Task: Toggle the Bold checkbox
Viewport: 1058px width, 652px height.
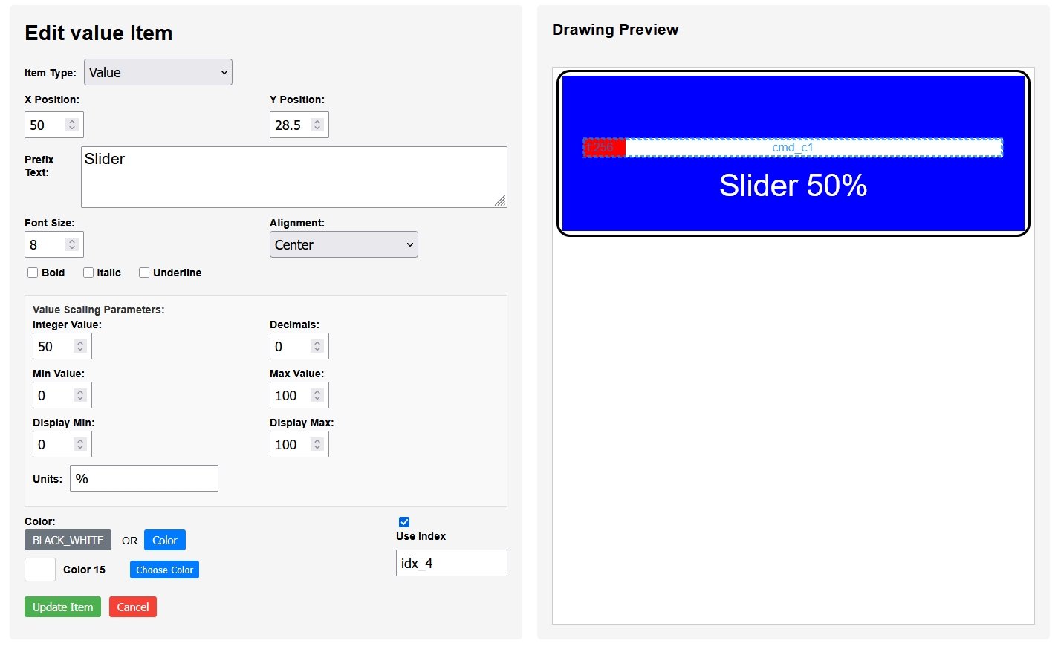Action: click(x=33, y=273)
